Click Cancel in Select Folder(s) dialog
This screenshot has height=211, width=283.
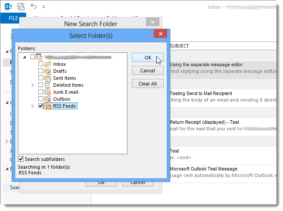coord(148,71)
